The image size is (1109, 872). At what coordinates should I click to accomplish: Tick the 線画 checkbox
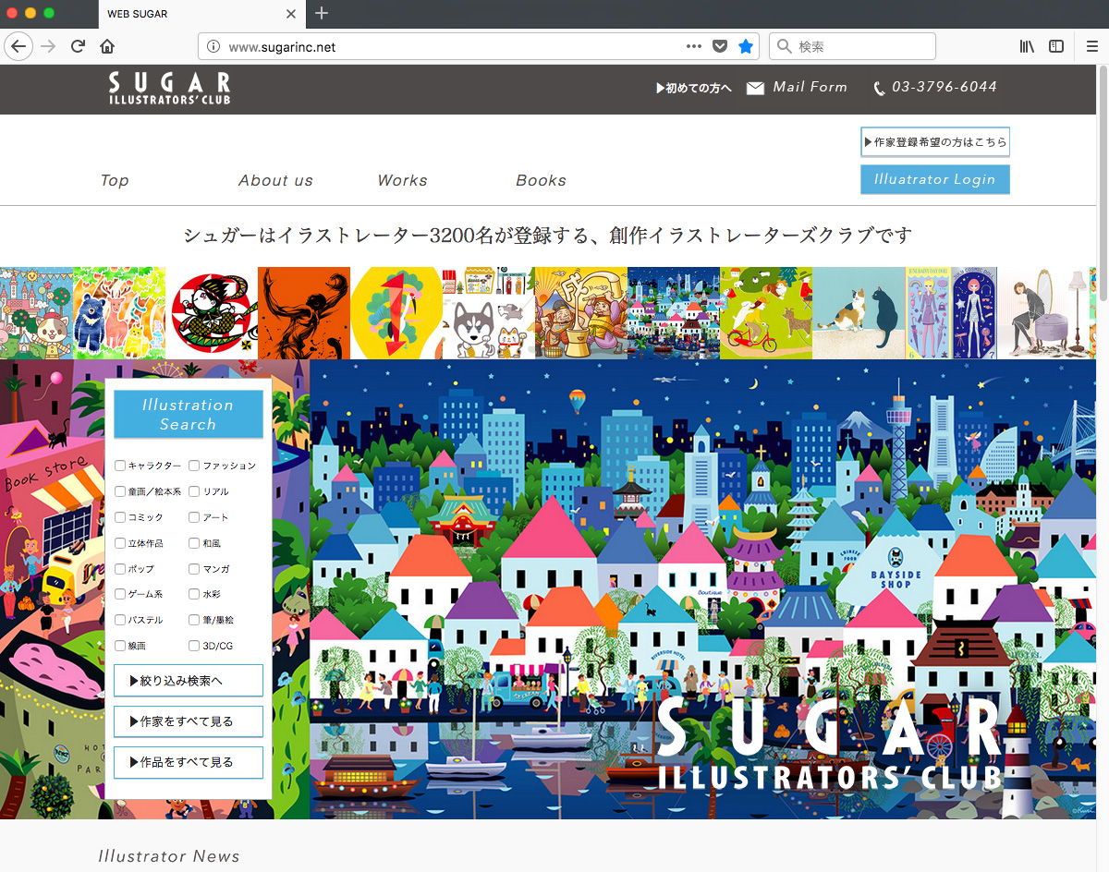tap(120, 646)
